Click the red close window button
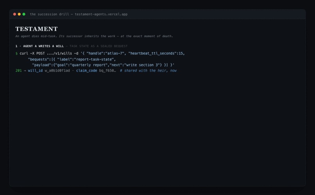 coord(14,14)
